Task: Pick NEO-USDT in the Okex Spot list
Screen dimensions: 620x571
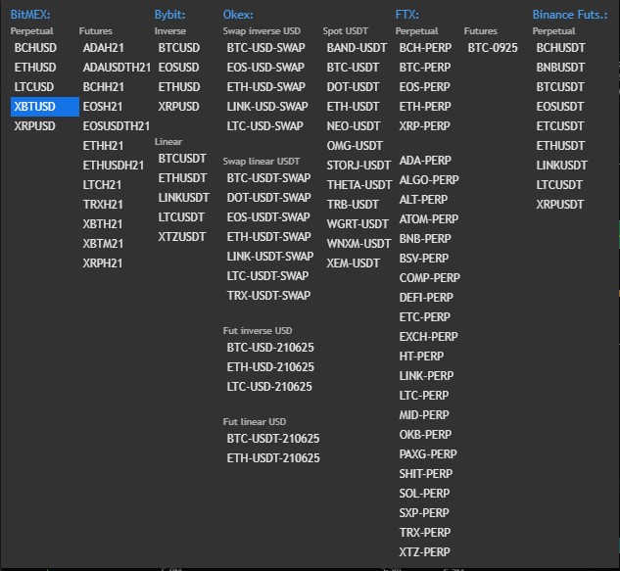Action: click(x=354, y=126)
